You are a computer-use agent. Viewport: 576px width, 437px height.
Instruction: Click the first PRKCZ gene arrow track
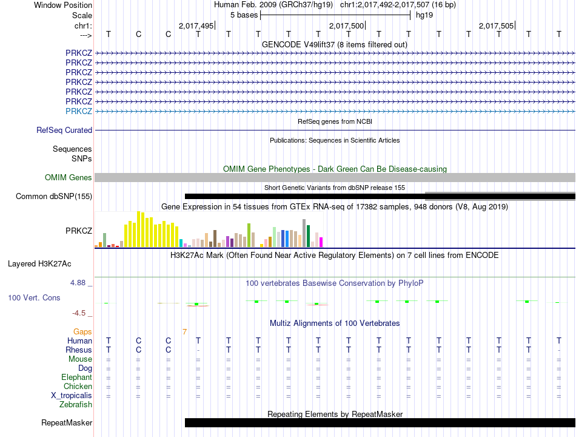coord(335,53)
